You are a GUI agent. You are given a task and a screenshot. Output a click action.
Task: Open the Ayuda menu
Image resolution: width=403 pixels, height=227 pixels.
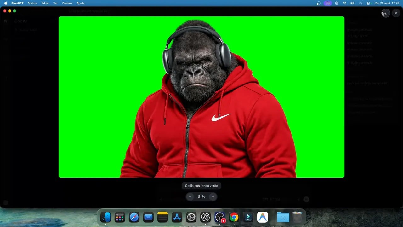tap(81, 3)
